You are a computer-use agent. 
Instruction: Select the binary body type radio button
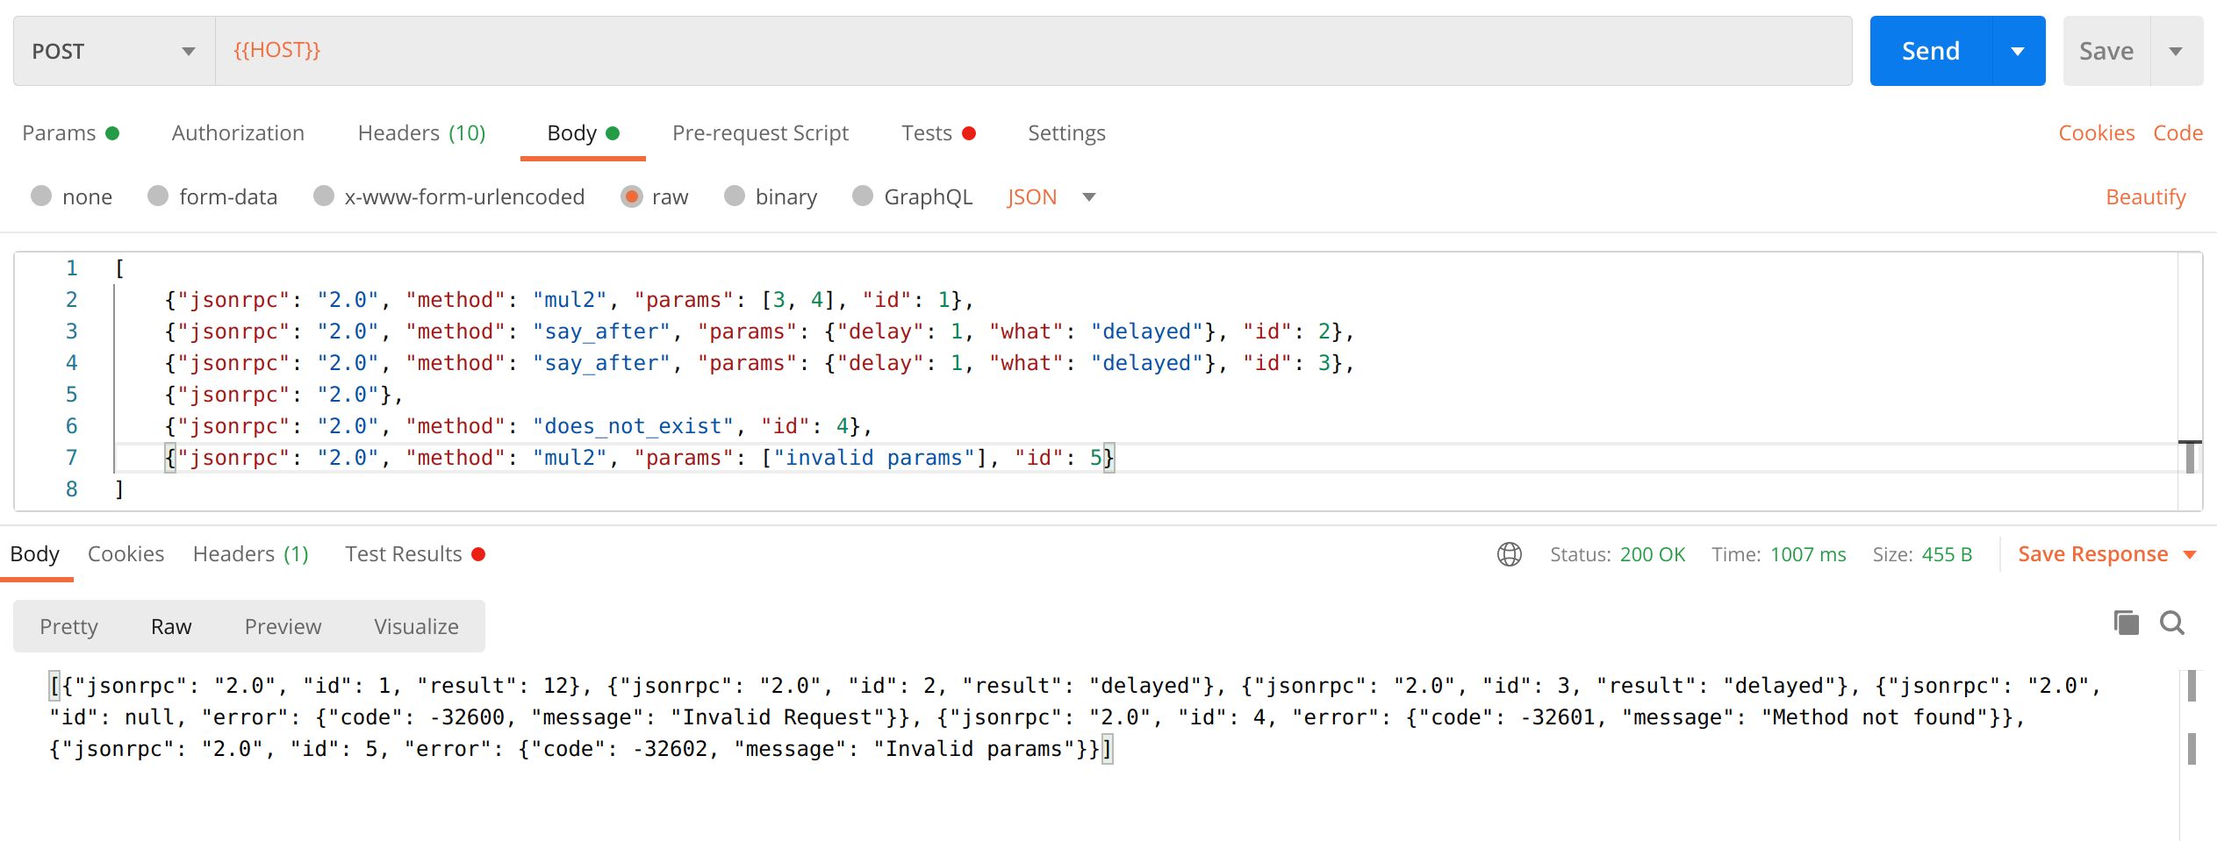click(x=735, y=196)
